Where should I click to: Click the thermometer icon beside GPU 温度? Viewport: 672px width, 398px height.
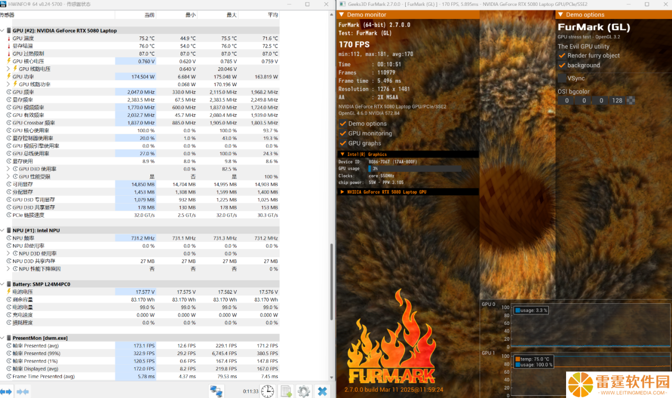point(9,39)
